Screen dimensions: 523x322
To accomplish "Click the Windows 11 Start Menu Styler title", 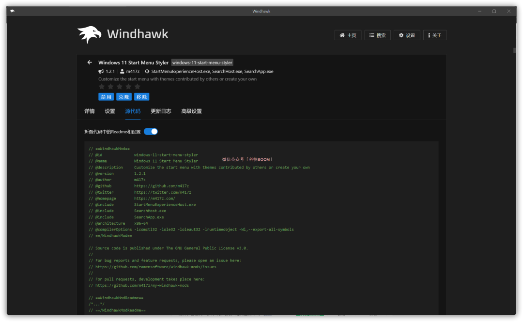I will [134, 63].
